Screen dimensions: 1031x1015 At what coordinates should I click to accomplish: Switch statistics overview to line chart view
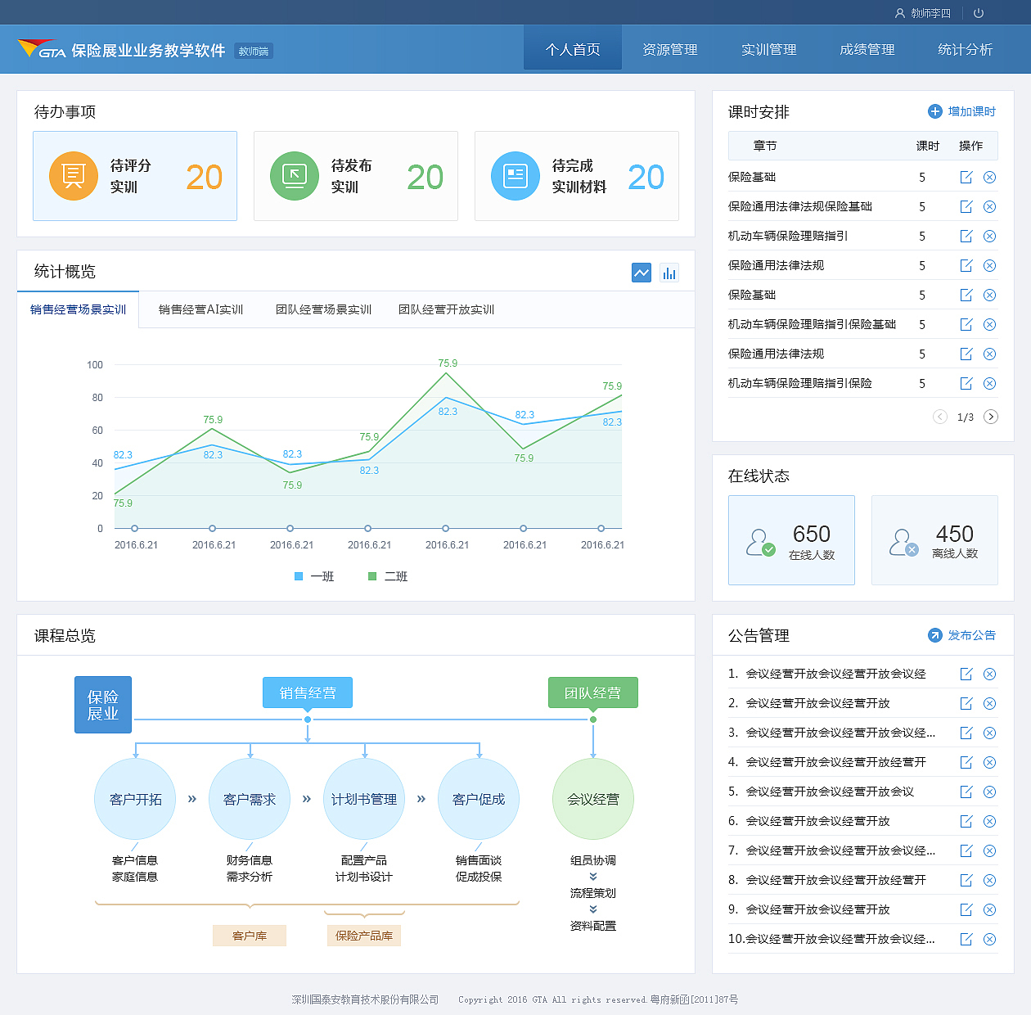(642, 273)
